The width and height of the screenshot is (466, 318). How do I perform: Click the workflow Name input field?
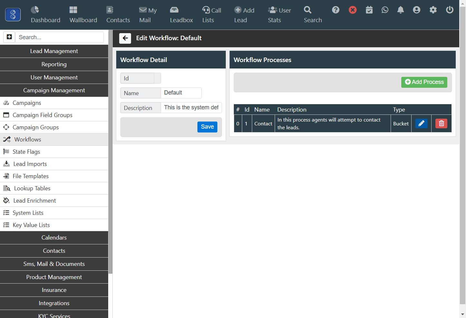[181, 93]
